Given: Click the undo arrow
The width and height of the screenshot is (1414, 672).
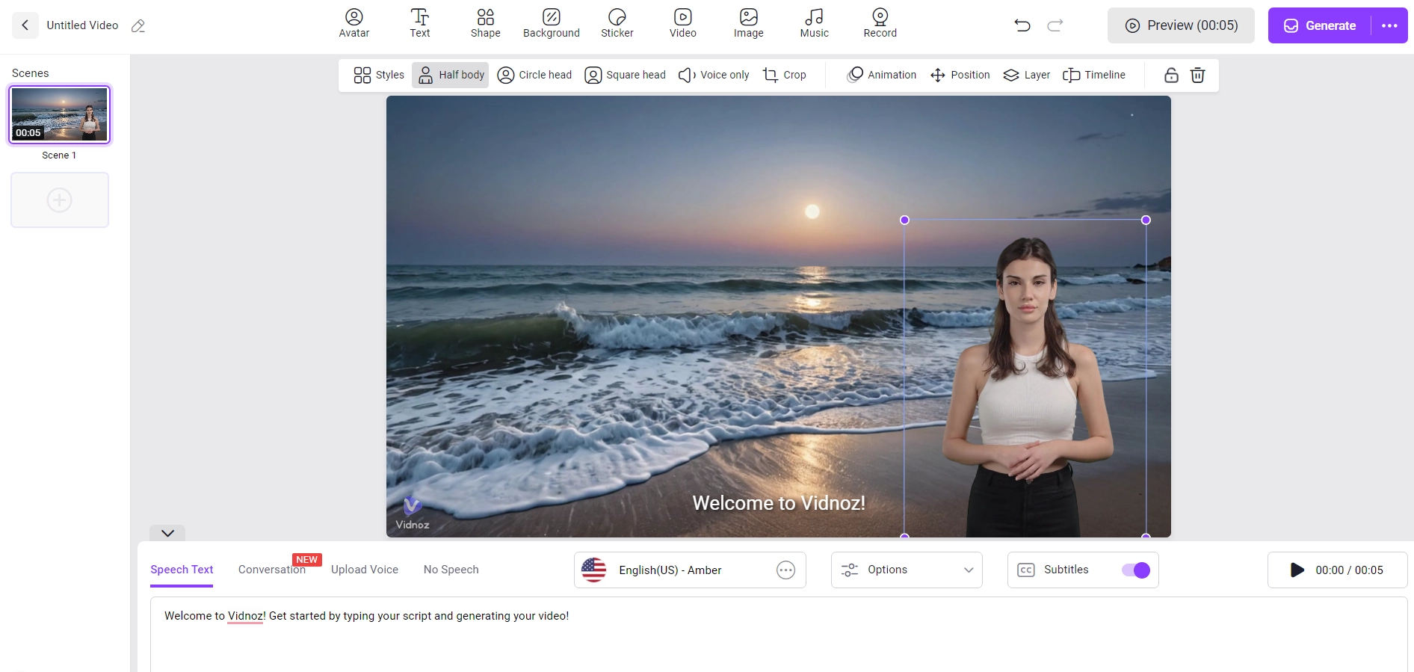Looking at the screenshot, I should 1022,25.
